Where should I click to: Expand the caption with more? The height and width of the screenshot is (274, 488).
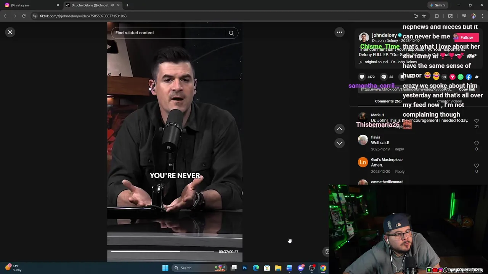tap(472, 55)
